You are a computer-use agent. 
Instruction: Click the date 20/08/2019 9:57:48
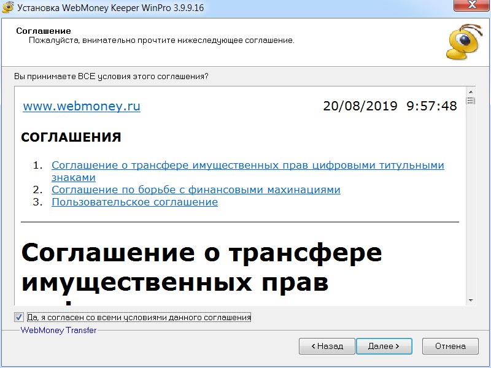tap(390, 106)
